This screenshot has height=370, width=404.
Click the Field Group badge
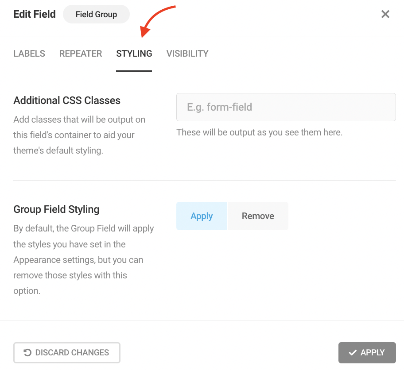tap(96, 14)
